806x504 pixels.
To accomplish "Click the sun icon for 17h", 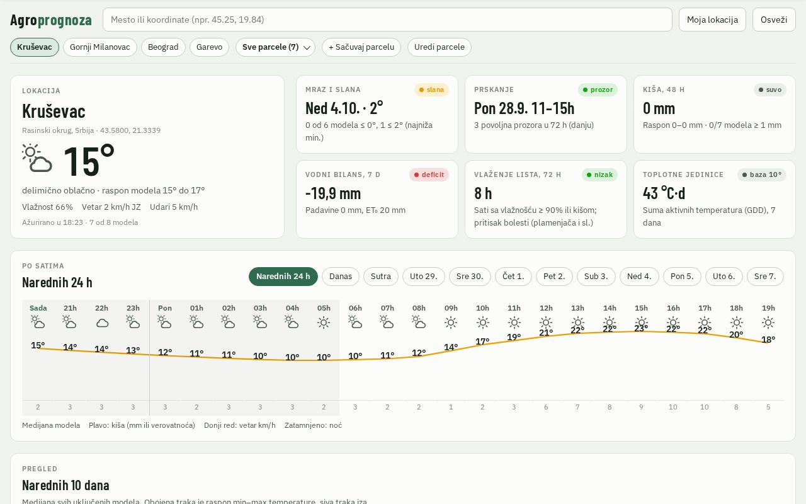I will 705,323.
